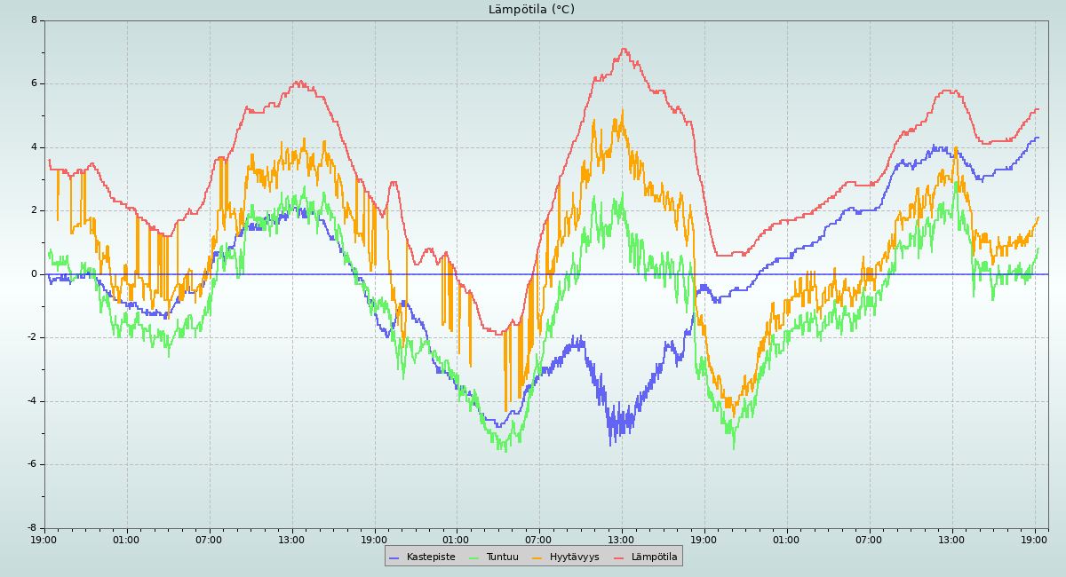
Task: Click the red Lämpötila legend line marker
Action: tap(619, 557)
